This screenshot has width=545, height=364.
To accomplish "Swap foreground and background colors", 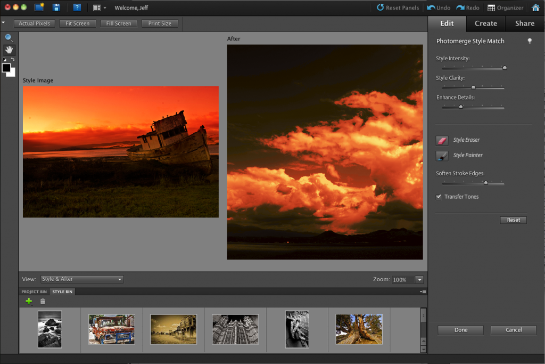I will click(13, 59).
